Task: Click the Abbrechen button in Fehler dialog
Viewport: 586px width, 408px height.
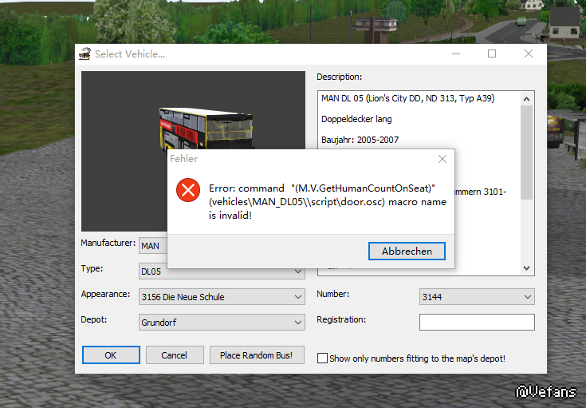Action: [407, 251]
